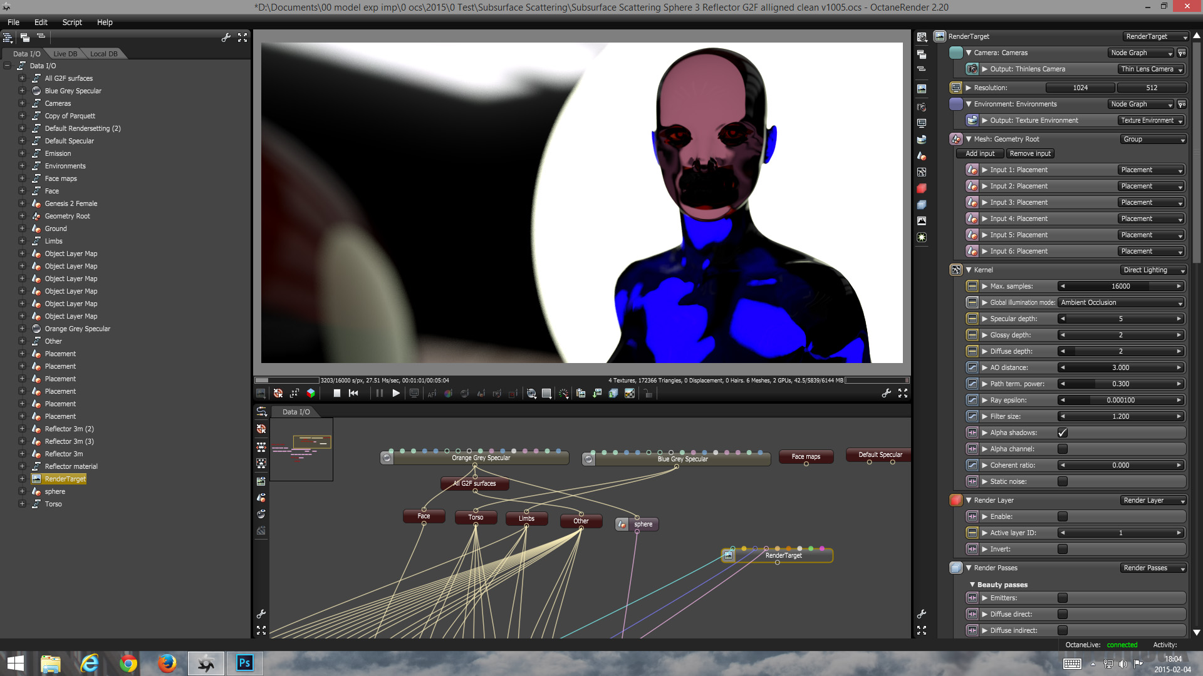Click the Remove input button
Image resolution: width=1203 pixels, height=676 pixels.
pos(1030,153)
